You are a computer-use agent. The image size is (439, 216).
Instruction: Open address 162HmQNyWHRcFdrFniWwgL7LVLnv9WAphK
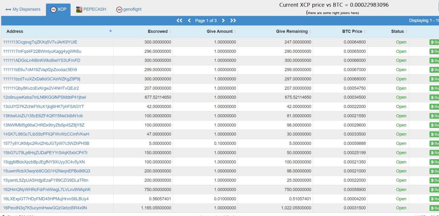tap(47, 190)
